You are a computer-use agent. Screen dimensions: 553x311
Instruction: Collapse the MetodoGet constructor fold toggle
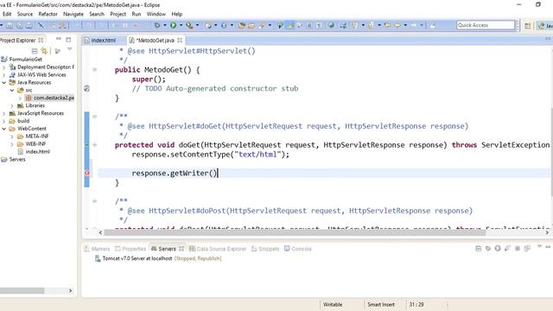pos(94,70)
